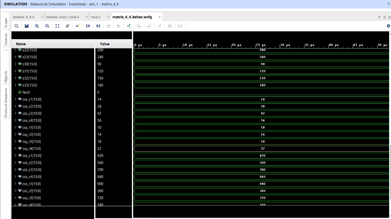Viewport: 391px width, 219px height.
Task: Activate the Zoom Fit tool
Action: tap(57, 26)
